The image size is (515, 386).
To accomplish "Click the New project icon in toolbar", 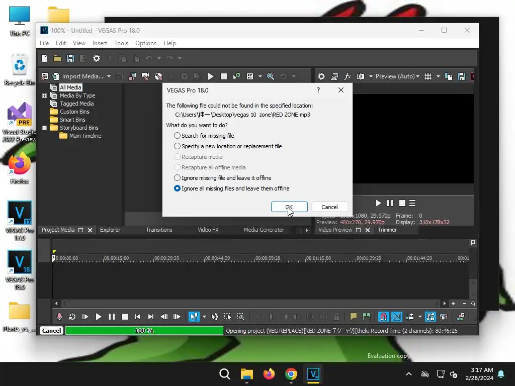I will [x=44, y=58].
